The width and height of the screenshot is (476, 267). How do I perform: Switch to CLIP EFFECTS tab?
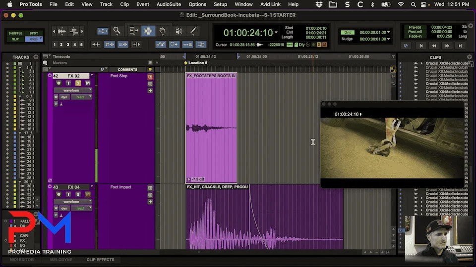tap(101, 260)
